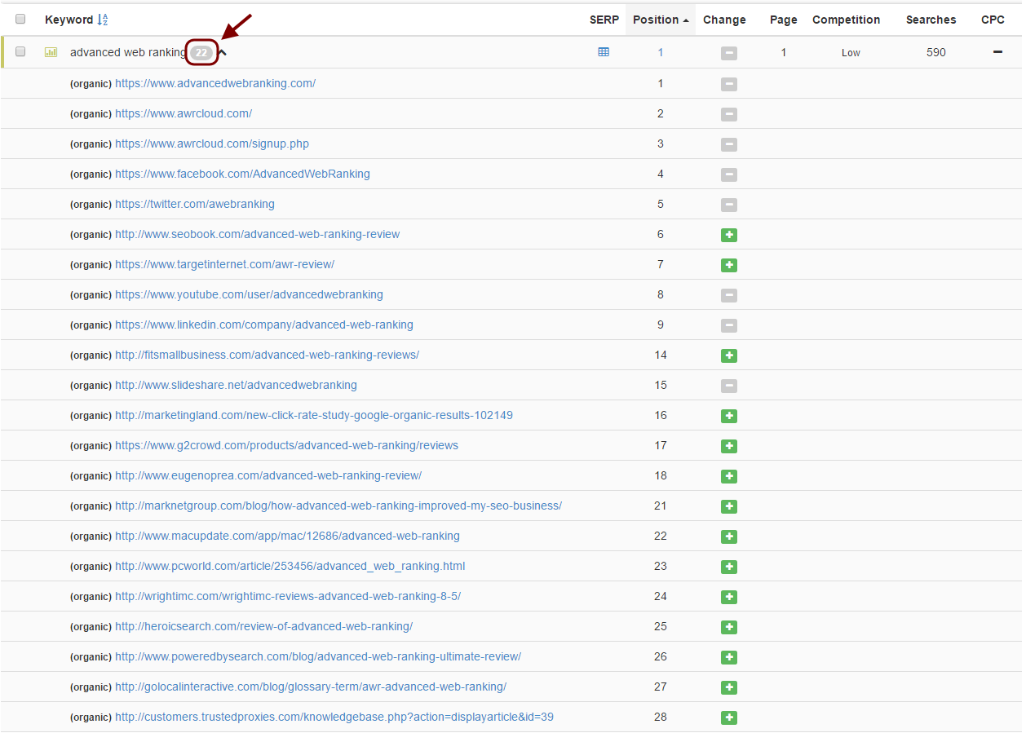
Task: Open the https://www.awrcloud.com/ link
Action: click(x=184, y=113)
